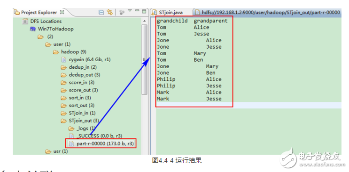Click the Win7ToHadoop elephant icon
349x172 pixels.
(x=33, y=29)
